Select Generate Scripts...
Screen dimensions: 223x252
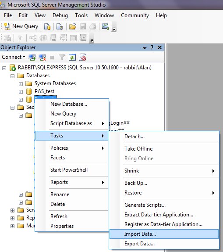[x=164, y=205]
